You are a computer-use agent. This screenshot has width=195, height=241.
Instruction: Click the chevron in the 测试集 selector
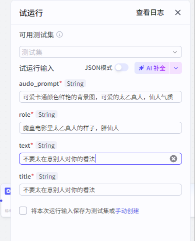pyautogui.click(x=175, y=52)
